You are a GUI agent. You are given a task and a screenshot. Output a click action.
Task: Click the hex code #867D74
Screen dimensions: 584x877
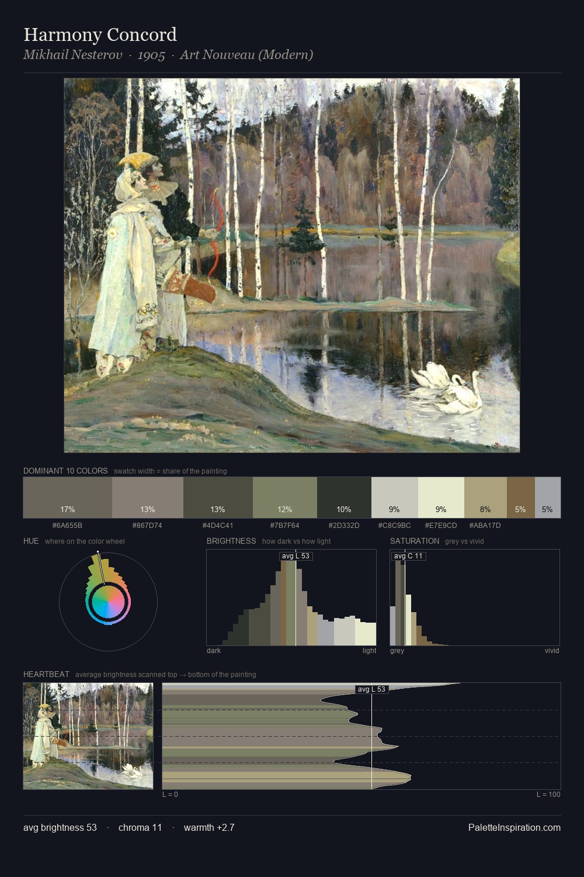coord(148,526)
